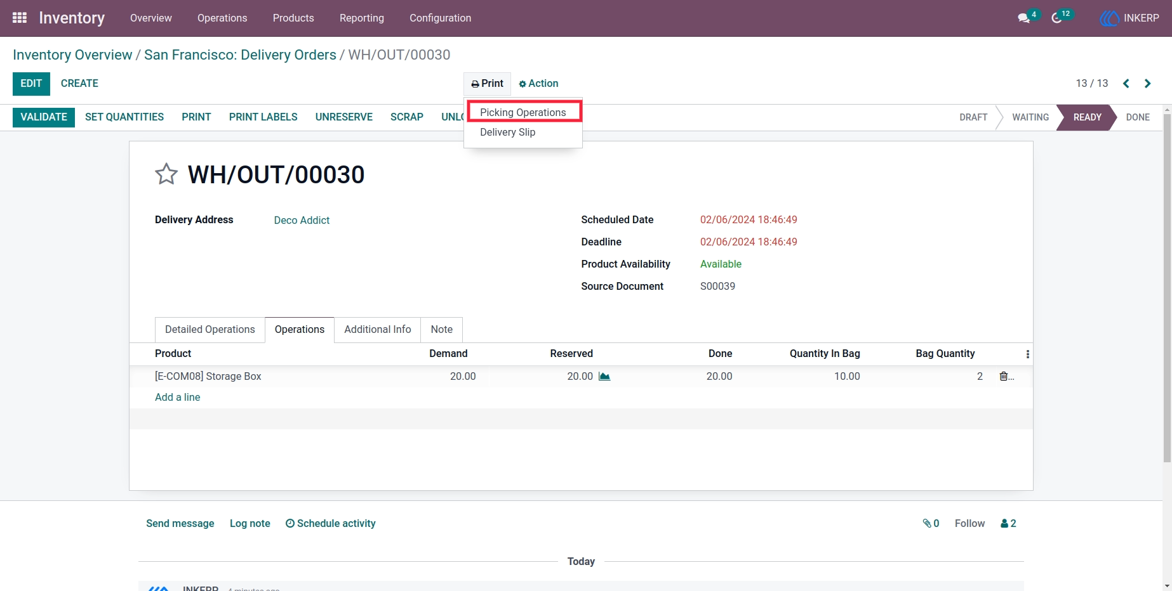The image size is (1172, 591).
Task: Click Log note in chatter
Action: tap(250, 524)
